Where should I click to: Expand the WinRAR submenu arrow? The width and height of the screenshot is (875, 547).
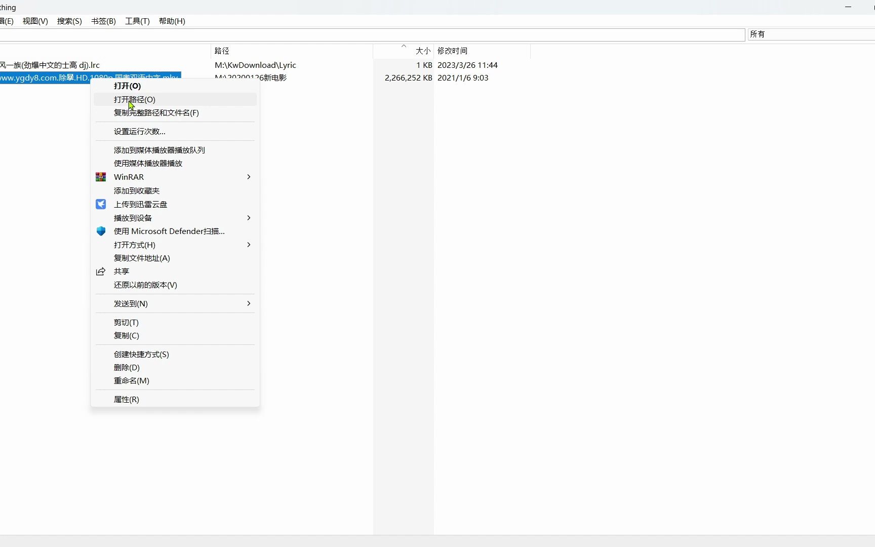point(249,177)
